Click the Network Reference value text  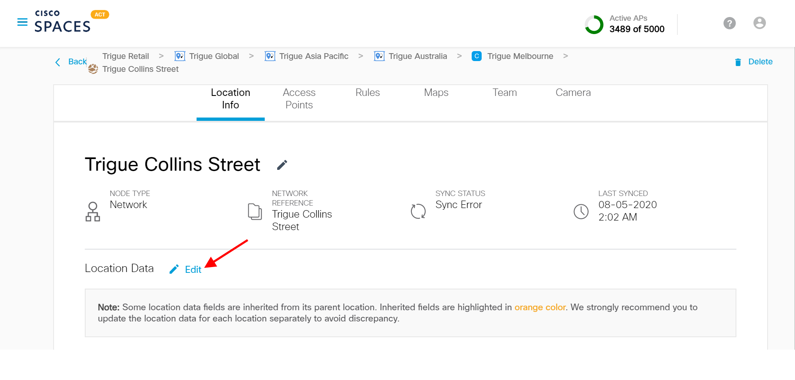[x=302, y=221]
